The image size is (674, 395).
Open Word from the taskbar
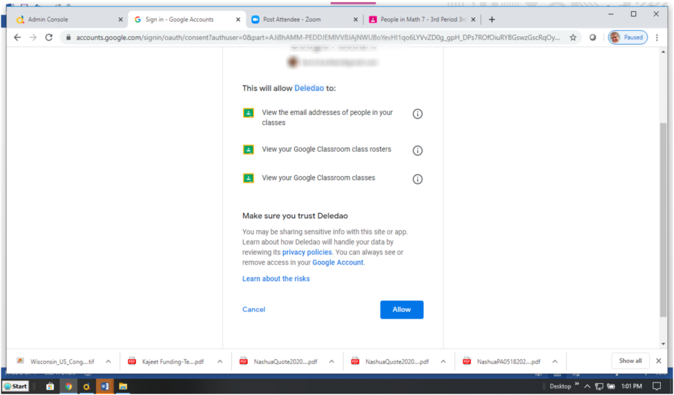tap(105, 386)
